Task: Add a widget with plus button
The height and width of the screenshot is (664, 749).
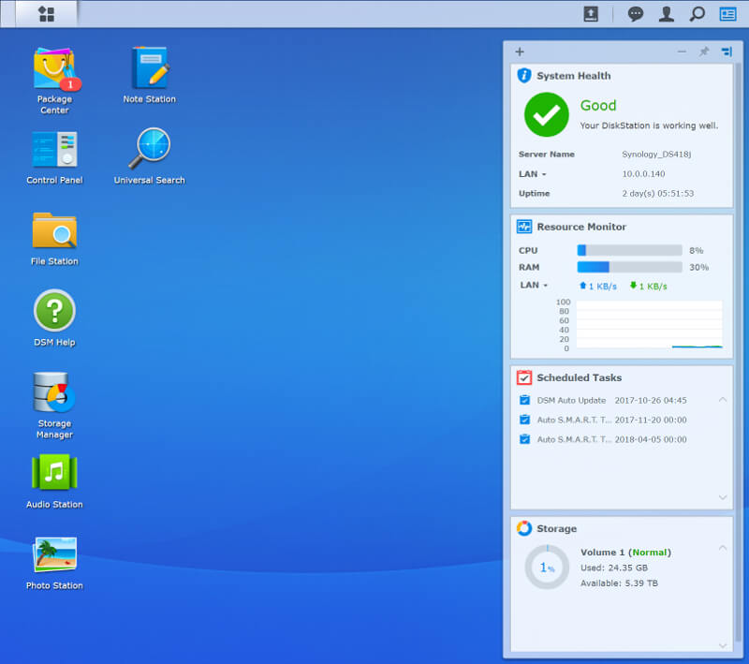Action: pyautogui.click(x=520, y=52)
